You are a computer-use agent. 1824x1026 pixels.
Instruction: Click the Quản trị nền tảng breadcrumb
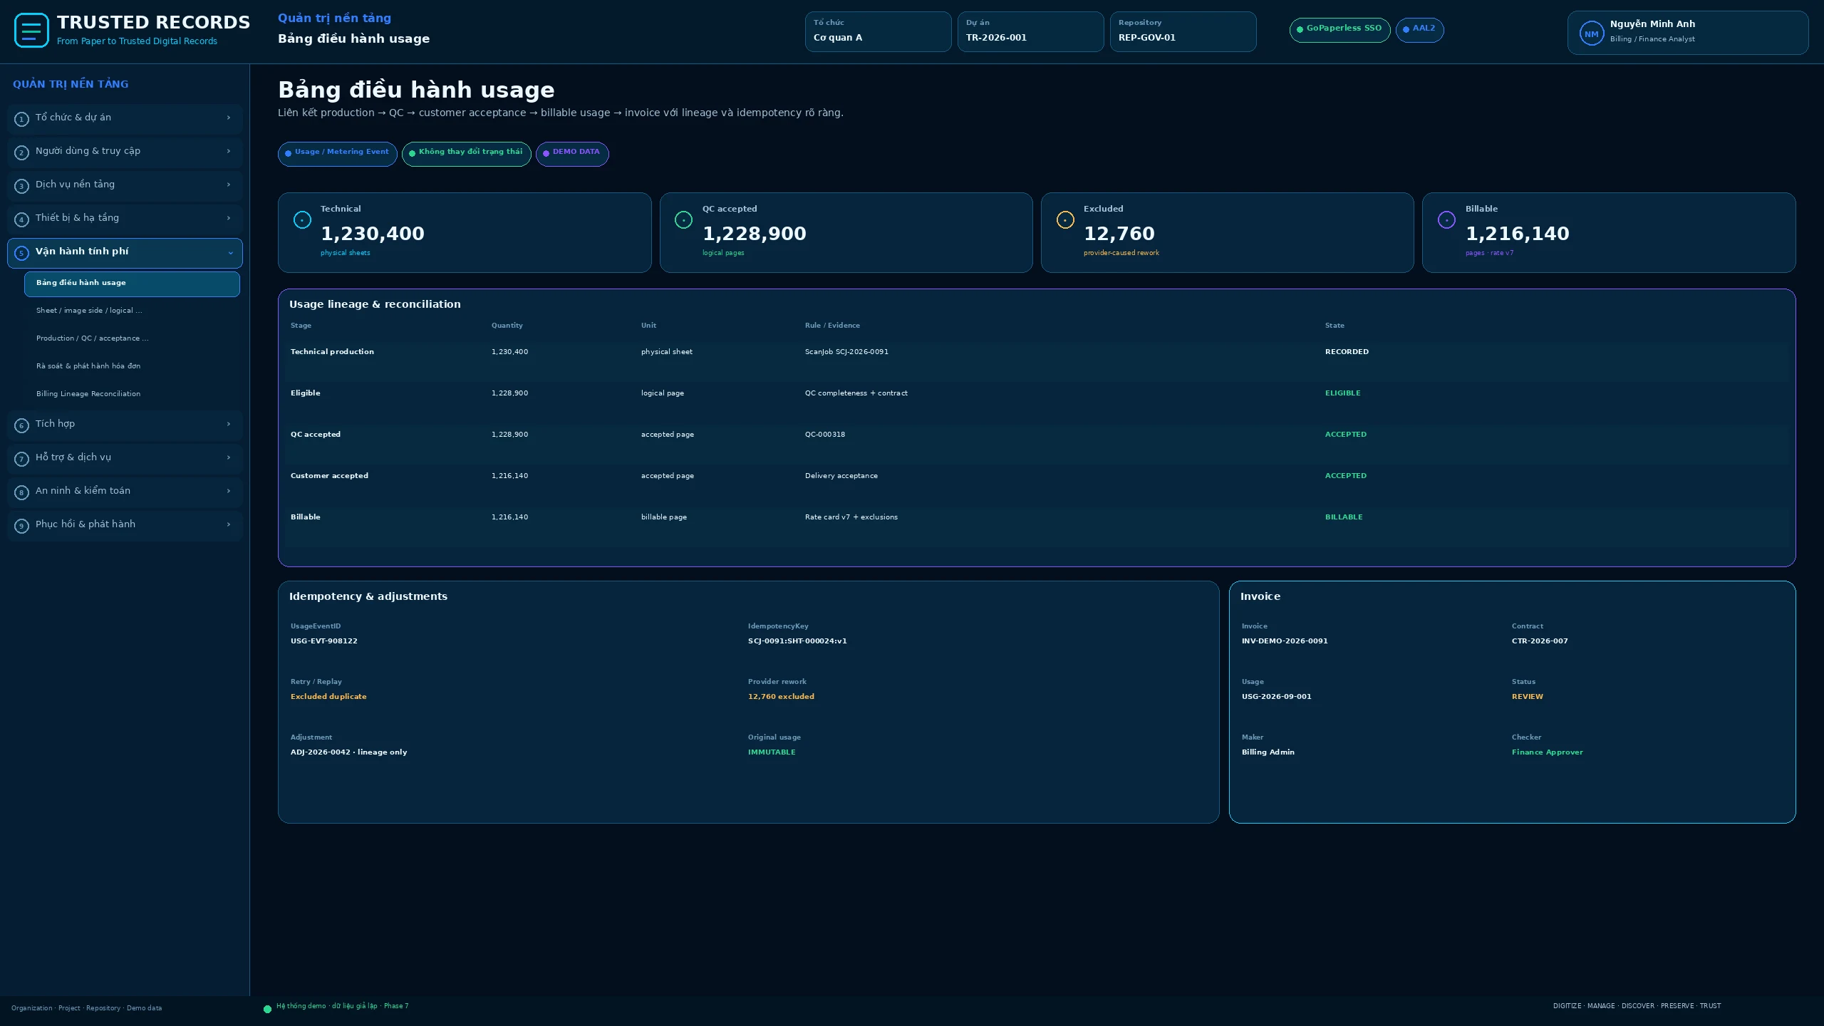click(334, 19)
